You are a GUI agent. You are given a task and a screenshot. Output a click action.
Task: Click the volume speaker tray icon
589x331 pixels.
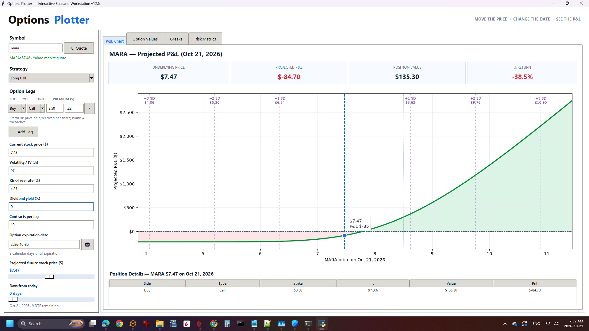[556, 324]
